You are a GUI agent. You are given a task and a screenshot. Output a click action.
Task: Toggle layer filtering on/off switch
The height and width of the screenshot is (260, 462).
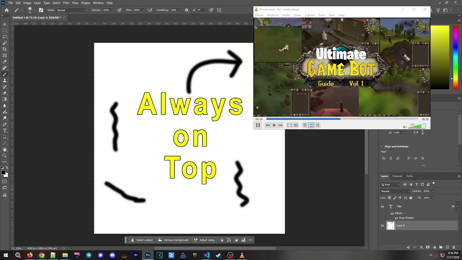pos(433,184)
